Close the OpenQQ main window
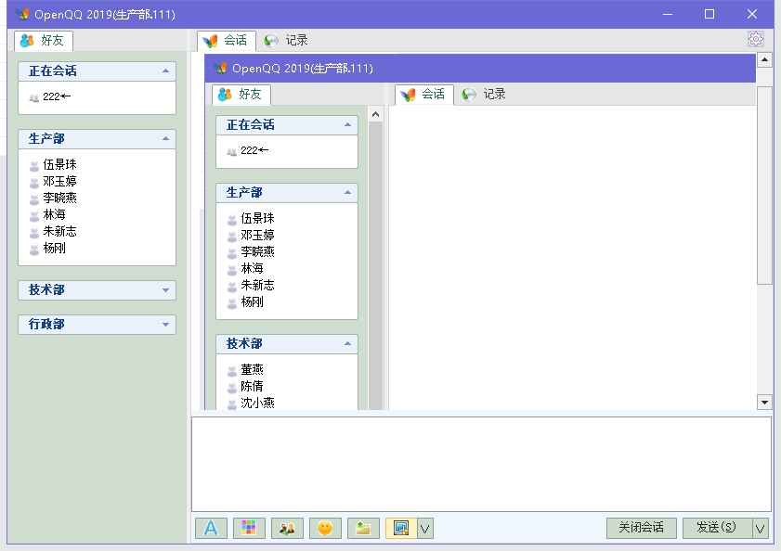781x551 pixels. point(752,14)
